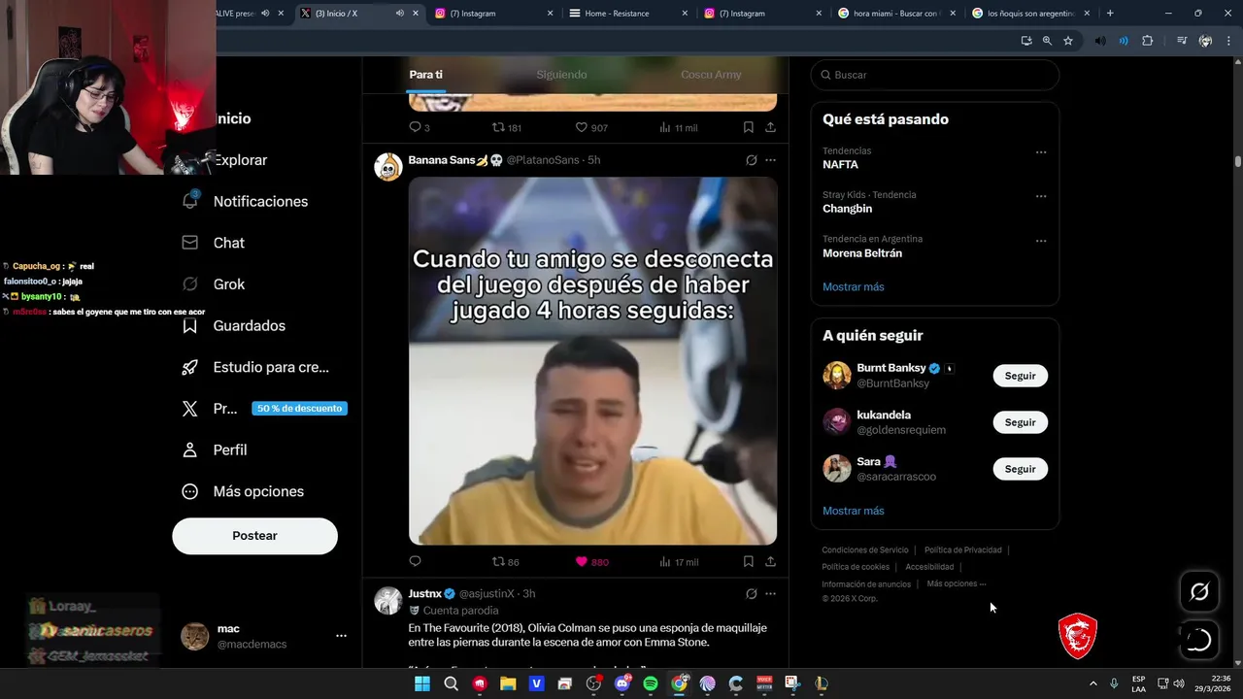The width and height of the screenshot is (1243, 699).
Task: Like the top post with 907 likes
Action: tap(591, 127)
